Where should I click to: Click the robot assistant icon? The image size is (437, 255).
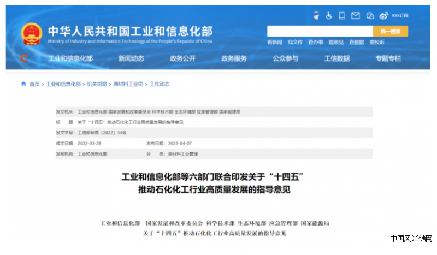tap(316, 15)
